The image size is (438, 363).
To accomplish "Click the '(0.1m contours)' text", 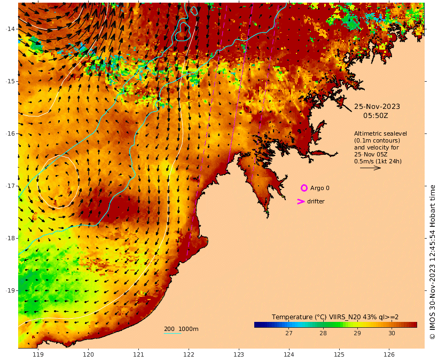I will point(377,140).
